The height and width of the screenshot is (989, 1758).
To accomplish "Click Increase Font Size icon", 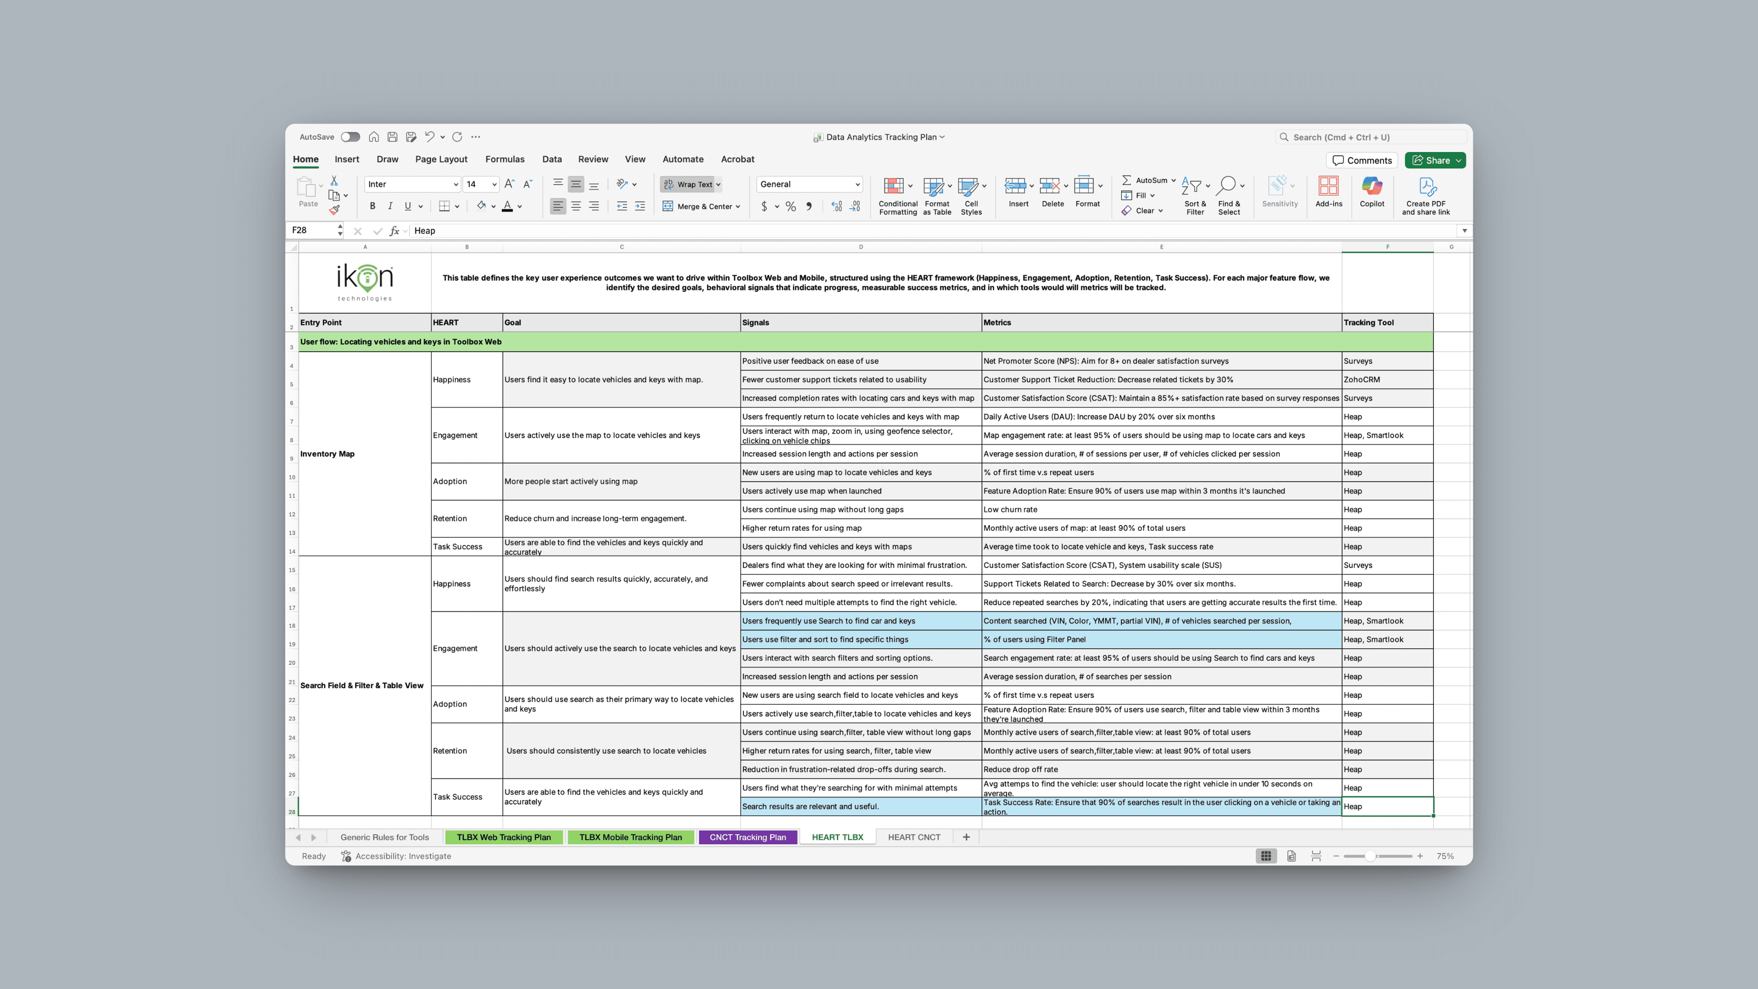I will point(509,184).
